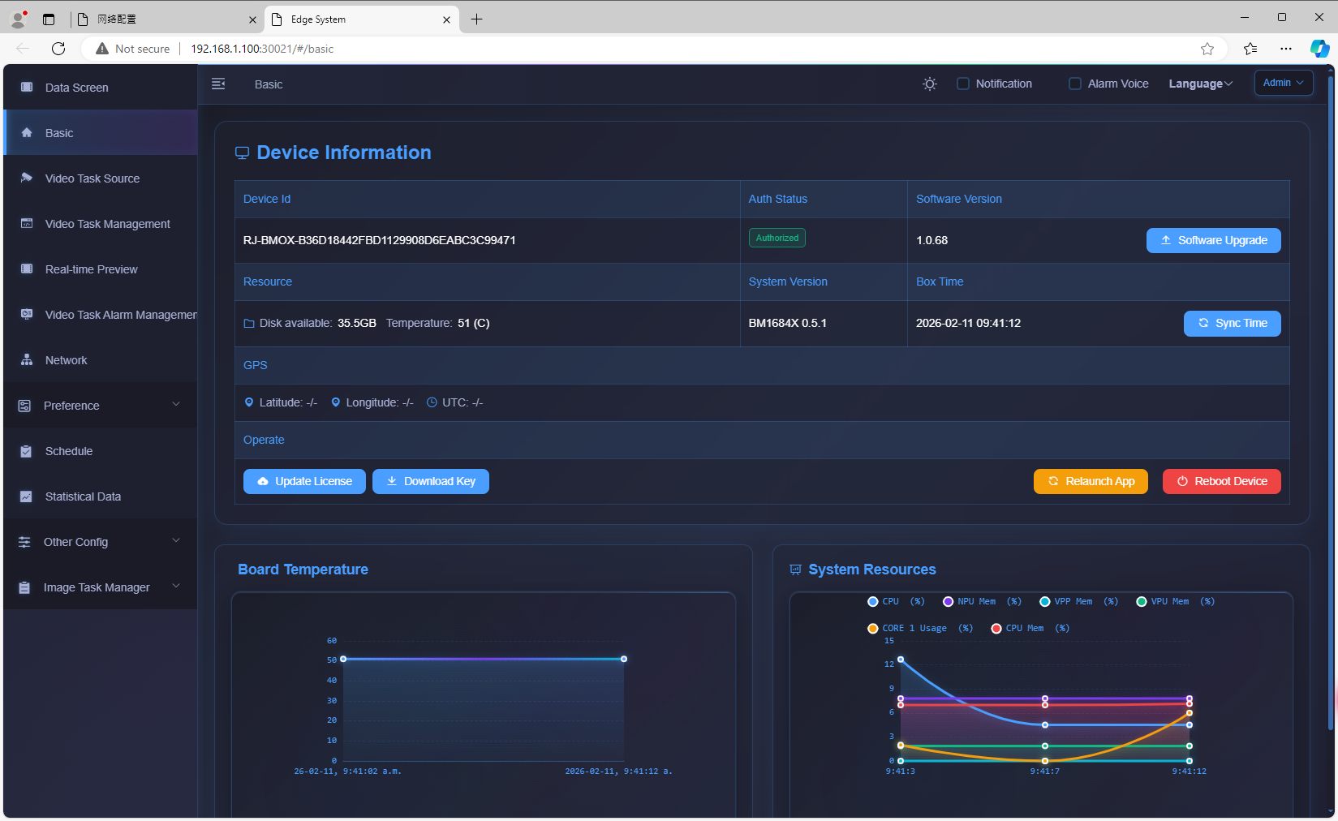Add page to favorites star icon

(x=1207, y=49)
